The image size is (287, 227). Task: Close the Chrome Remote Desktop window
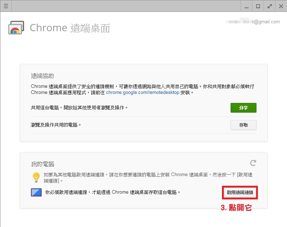(281, 6)
